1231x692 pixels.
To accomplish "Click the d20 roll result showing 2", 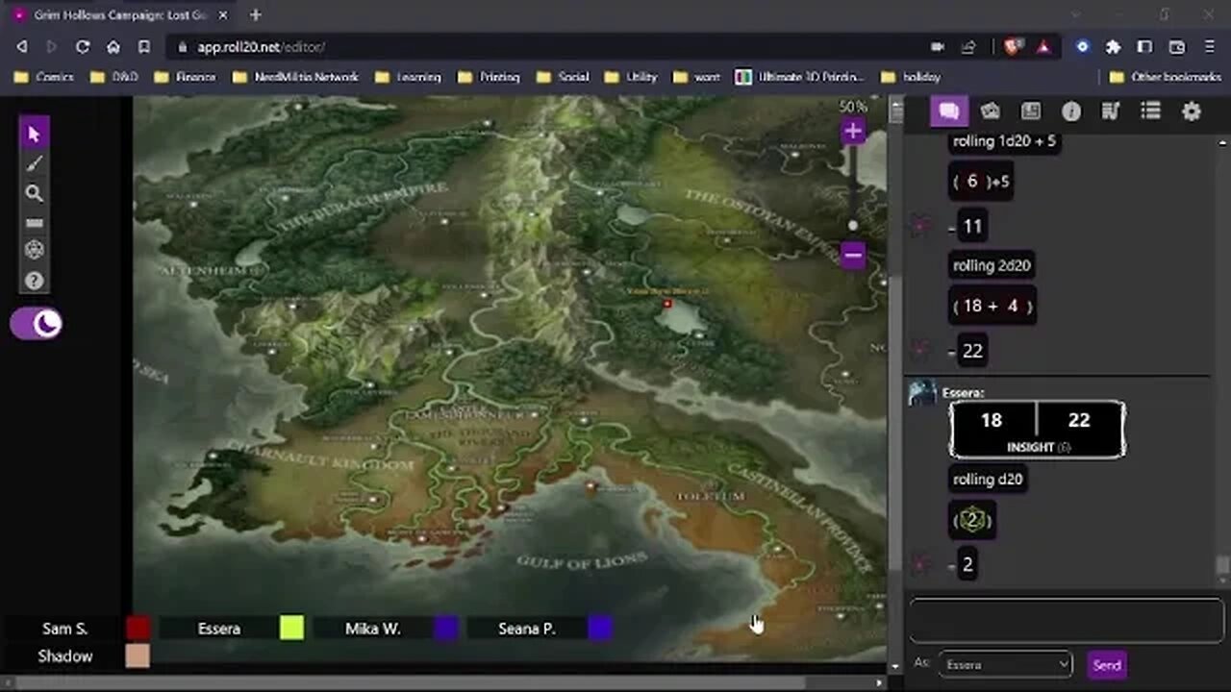I will point(972,520).
